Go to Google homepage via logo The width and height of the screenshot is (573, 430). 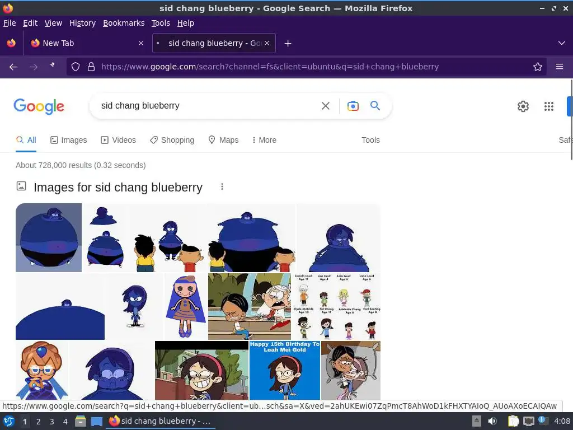(x=39, y=106)
